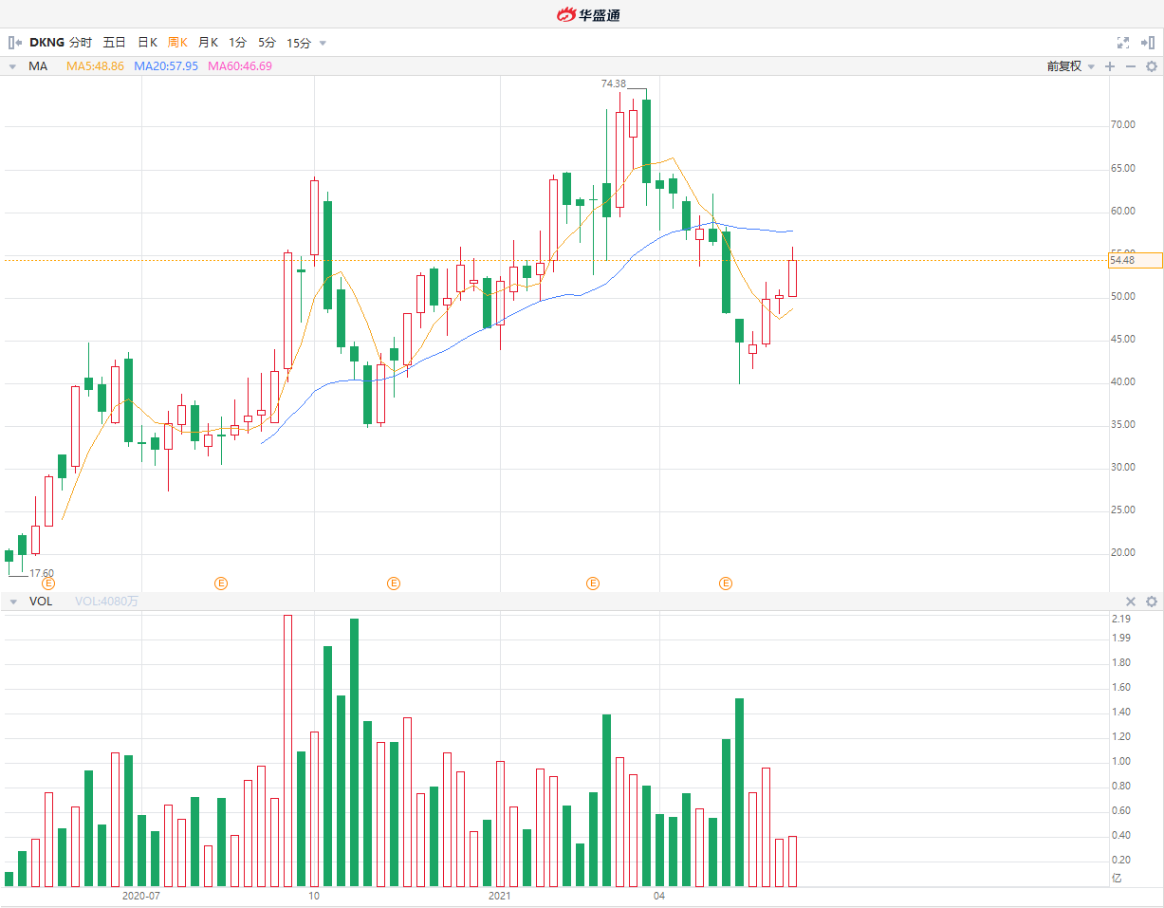Open MA indicator settings gear
This screenshot has height=908, width=1164.
tap(1152, 66)
